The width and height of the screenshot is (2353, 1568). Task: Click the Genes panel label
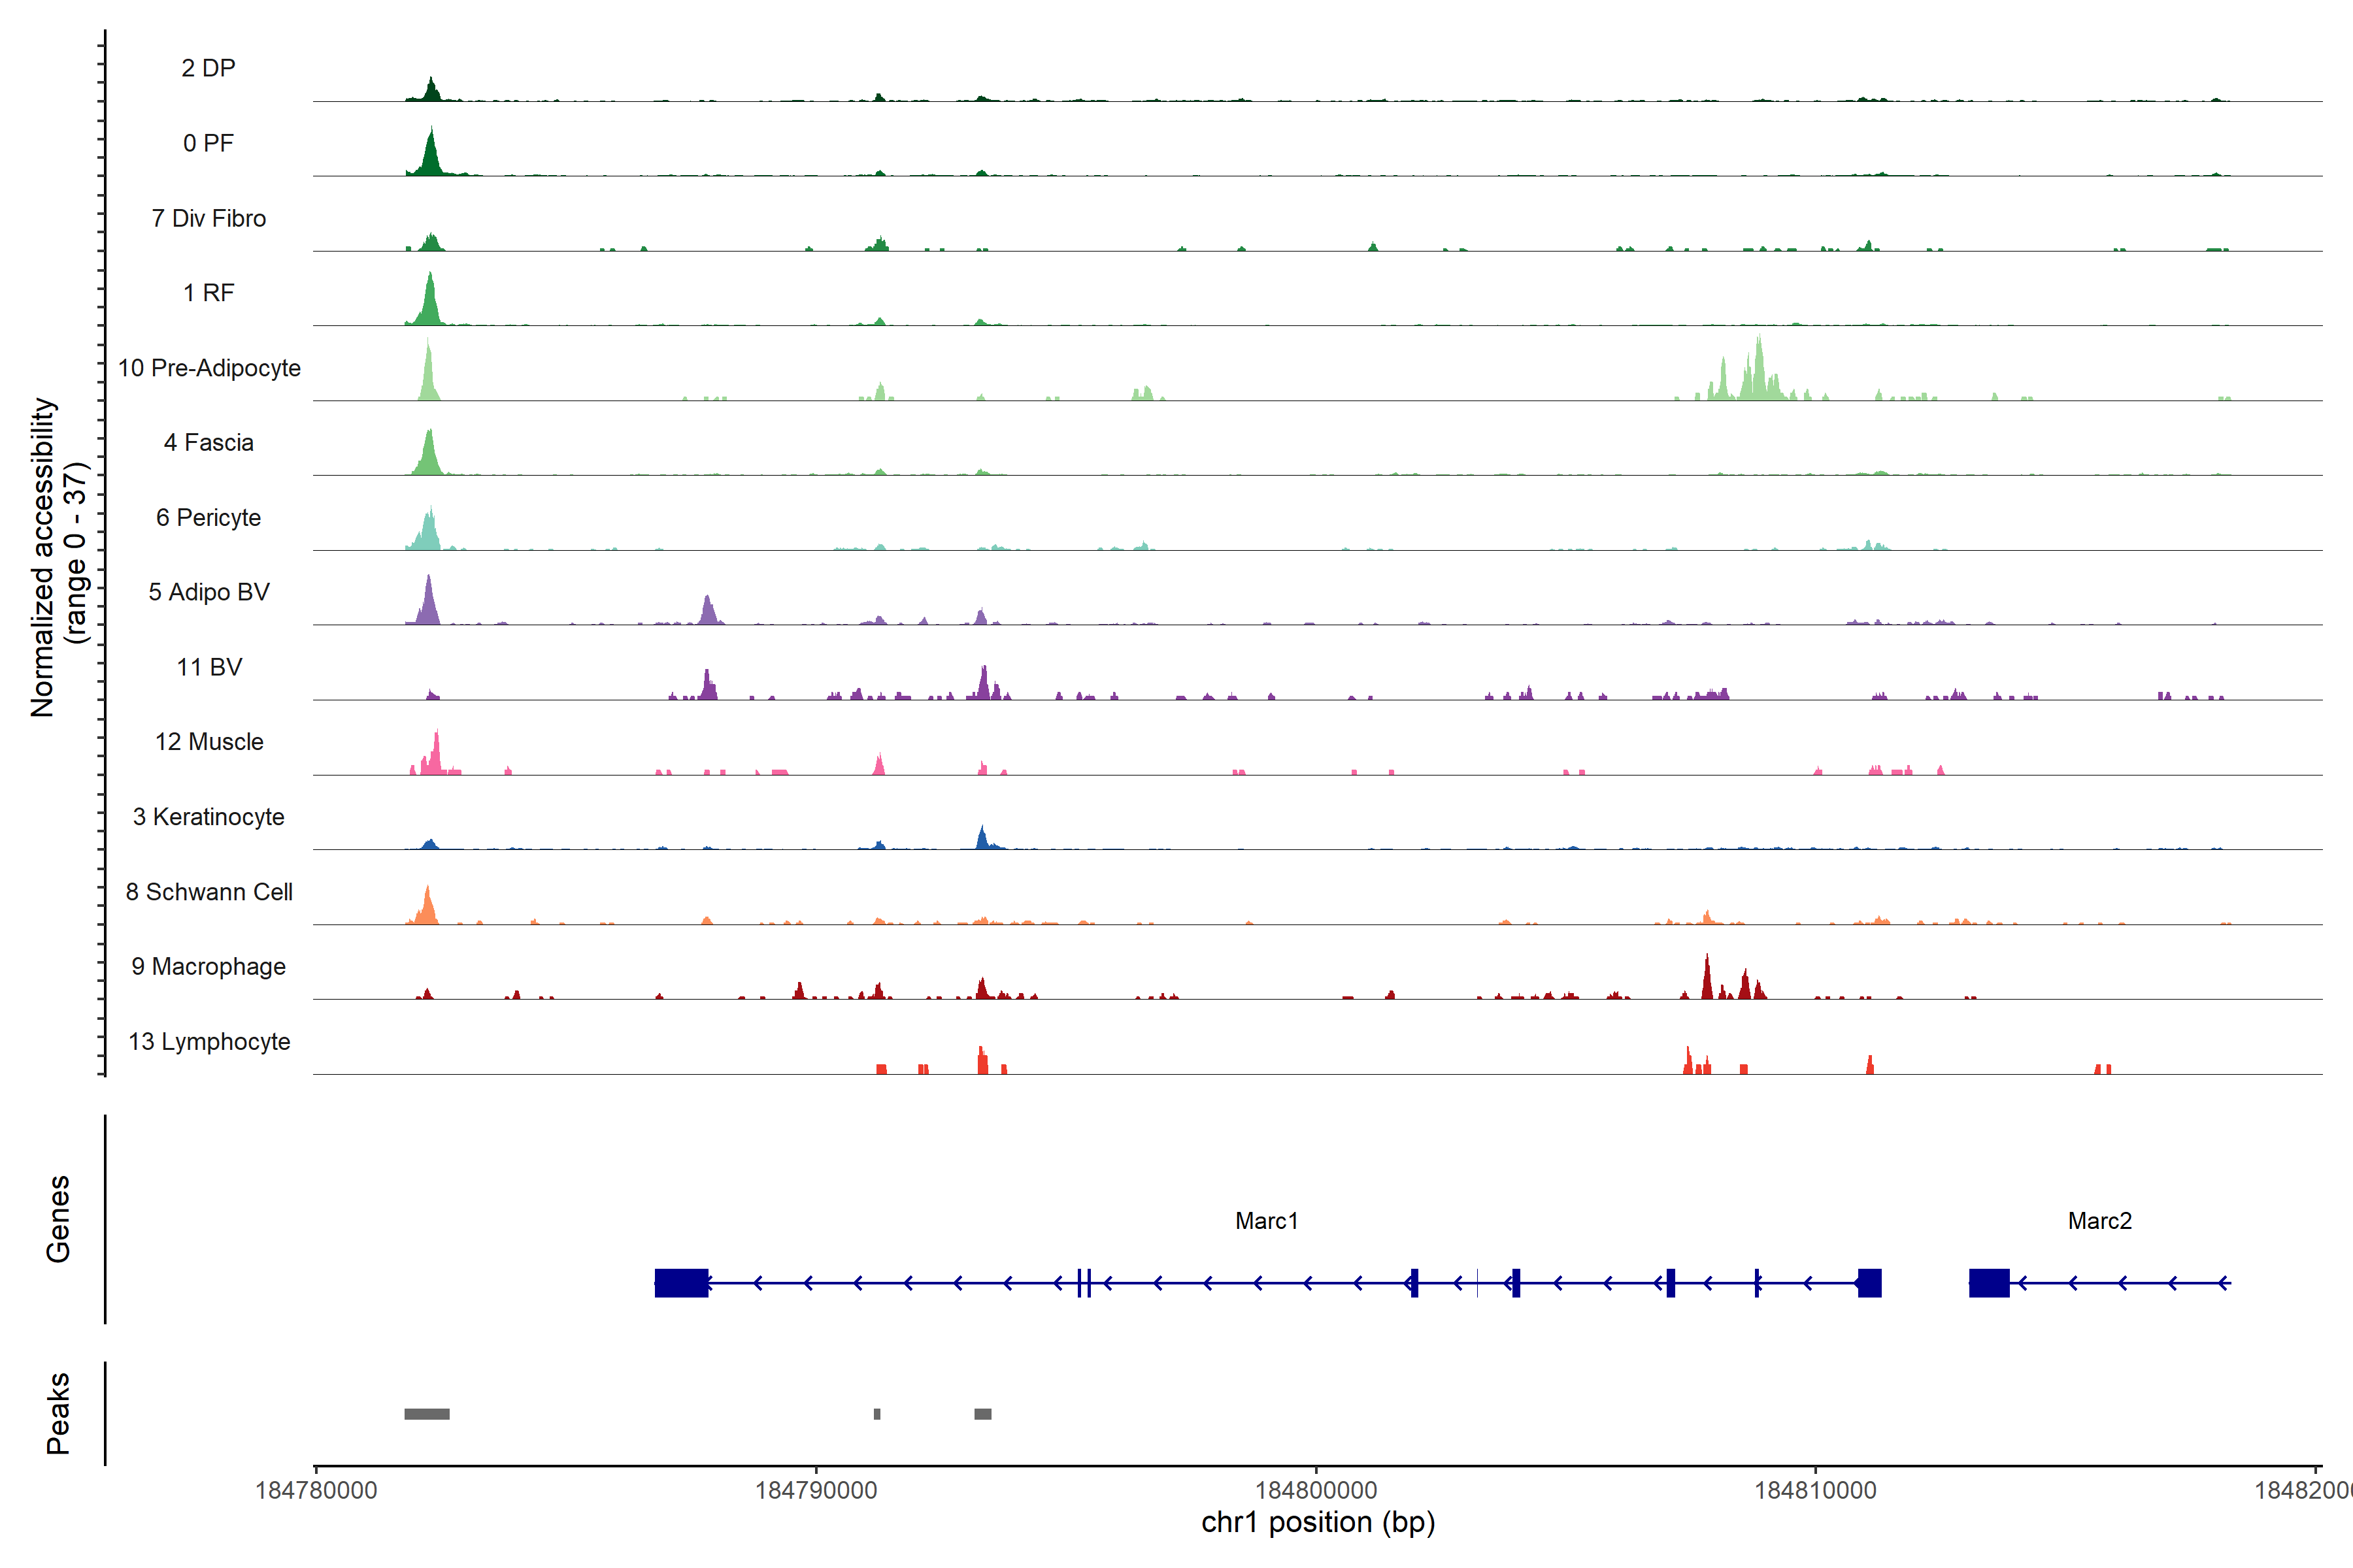[x=58, y=1218]
